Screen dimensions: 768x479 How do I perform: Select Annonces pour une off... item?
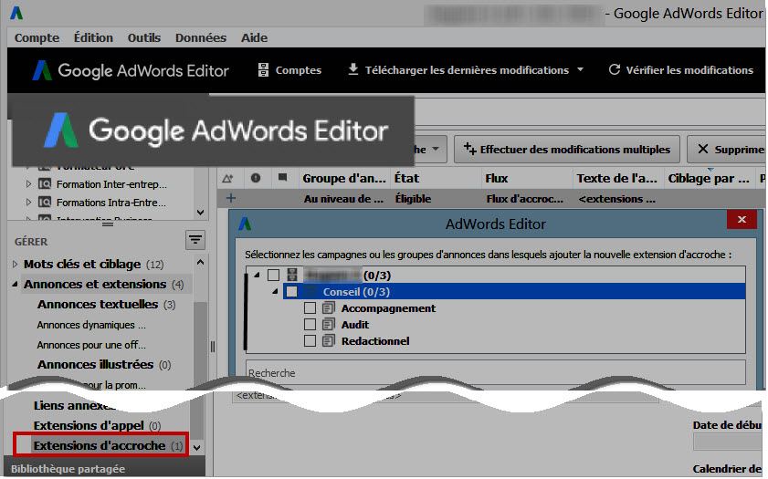click(x=91, y=345)
